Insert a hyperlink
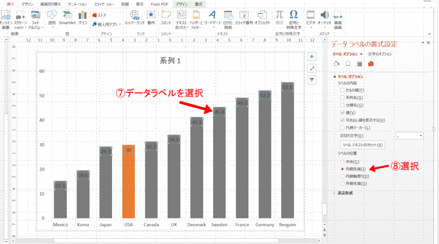 click(134, 18)
